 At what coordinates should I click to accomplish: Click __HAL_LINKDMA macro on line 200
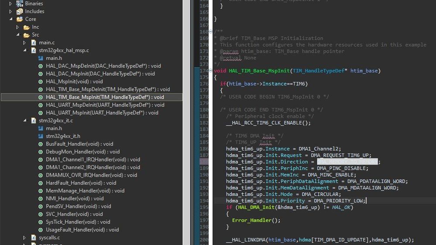[x=246, y=240]
